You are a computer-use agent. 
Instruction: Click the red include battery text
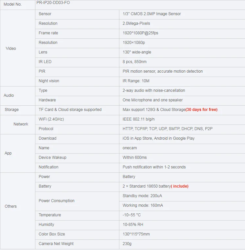(180, 186)
